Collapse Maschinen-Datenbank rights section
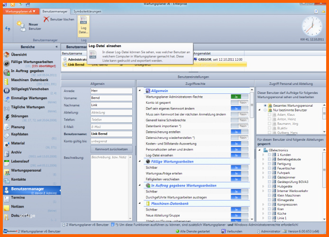The image size is (329, 237). click(x=140, y=203)
